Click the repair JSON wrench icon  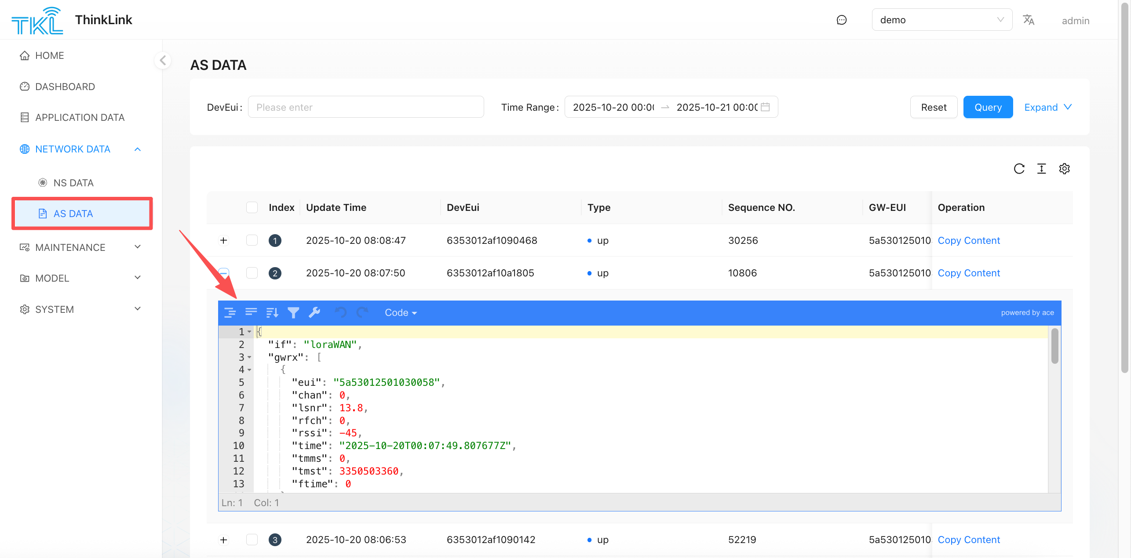pyautogui.click(x=314, y=312)
